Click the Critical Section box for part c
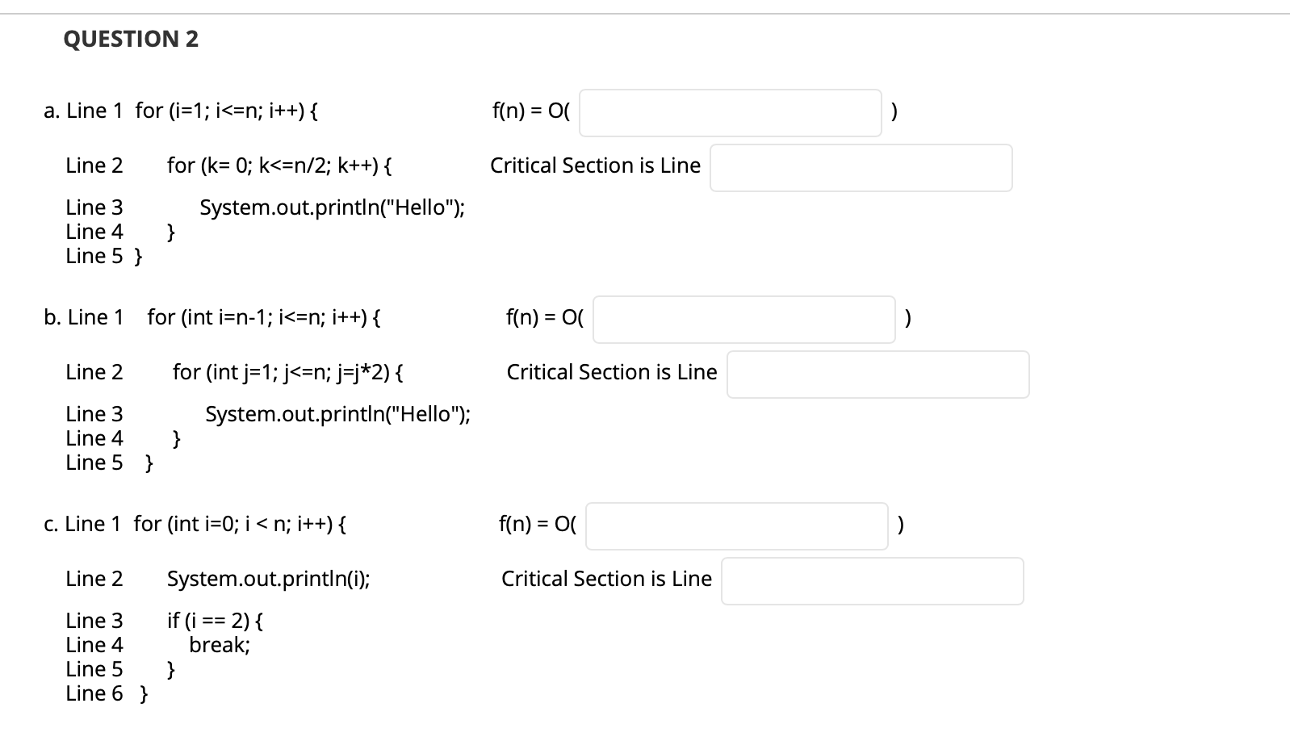 click(x=871, y=580)
